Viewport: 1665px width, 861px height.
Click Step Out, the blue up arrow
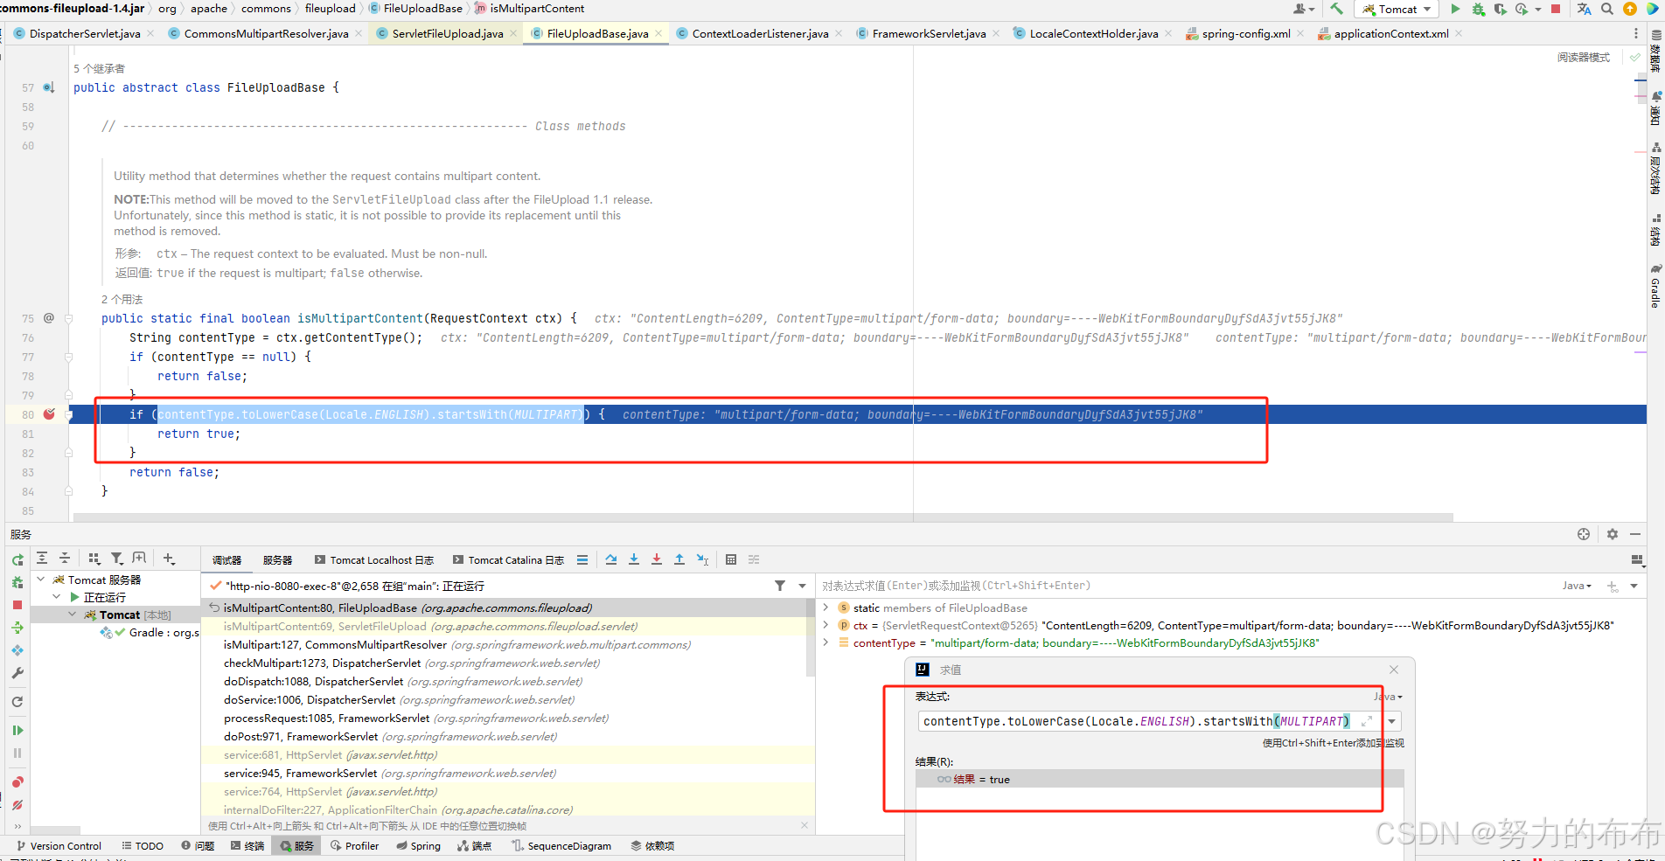point(679,559)
